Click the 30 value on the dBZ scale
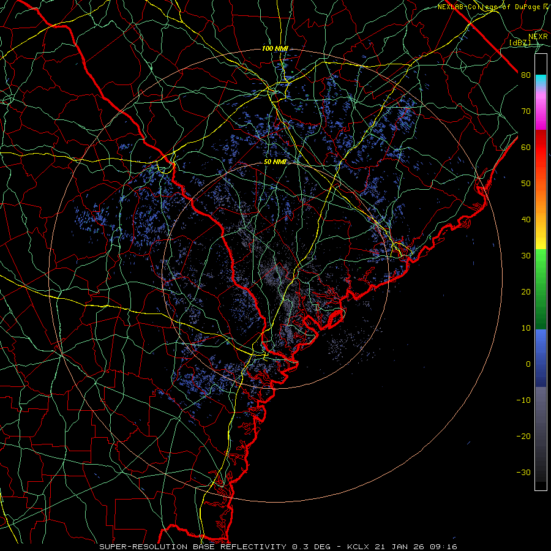The image size is (551, 551). 526,256
